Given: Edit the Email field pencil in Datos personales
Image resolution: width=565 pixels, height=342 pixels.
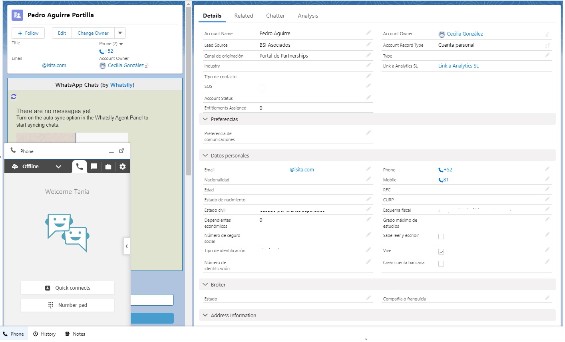Looking at the screenshot, I should (368, 169).
